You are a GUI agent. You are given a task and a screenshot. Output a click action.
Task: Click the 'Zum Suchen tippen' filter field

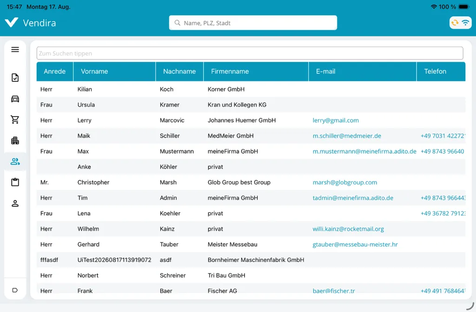pyautogui.click(x=250, y=53)
